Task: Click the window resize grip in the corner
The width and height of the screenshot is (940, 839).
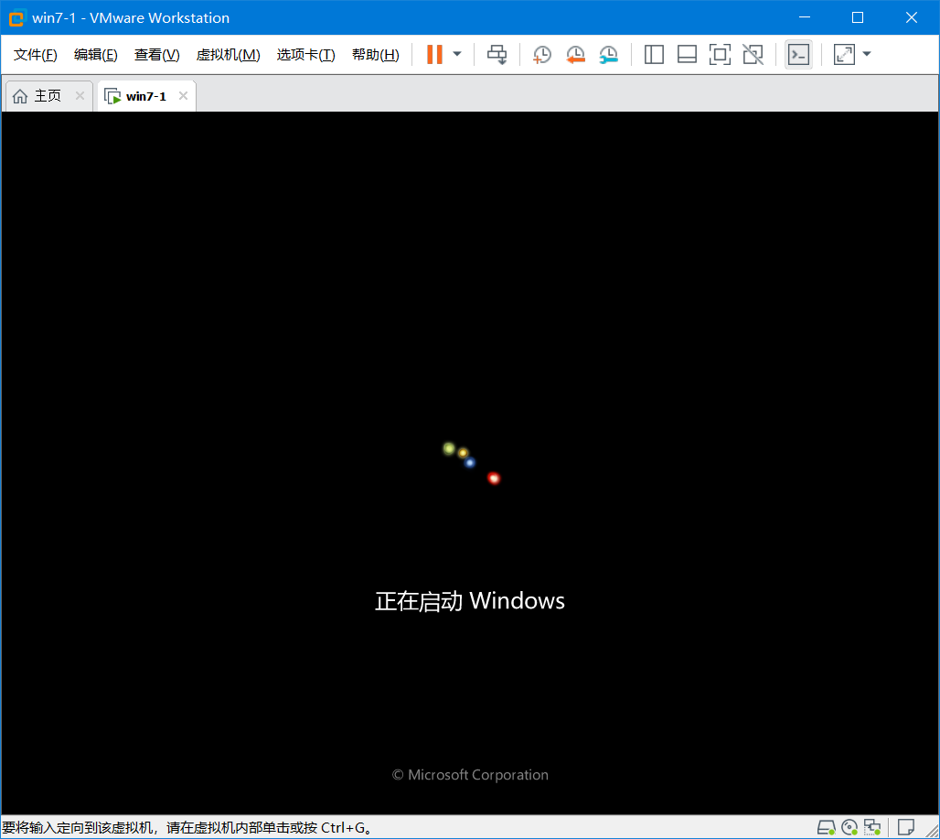Action: [x=932, y=831]
